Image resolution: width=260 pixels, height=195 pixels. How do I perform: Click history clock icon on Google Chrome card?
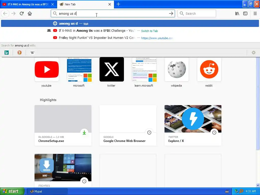[149, 132]
